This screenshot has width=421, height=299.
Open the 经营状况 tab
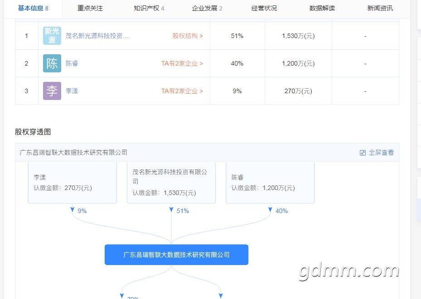tap(264, 8)
